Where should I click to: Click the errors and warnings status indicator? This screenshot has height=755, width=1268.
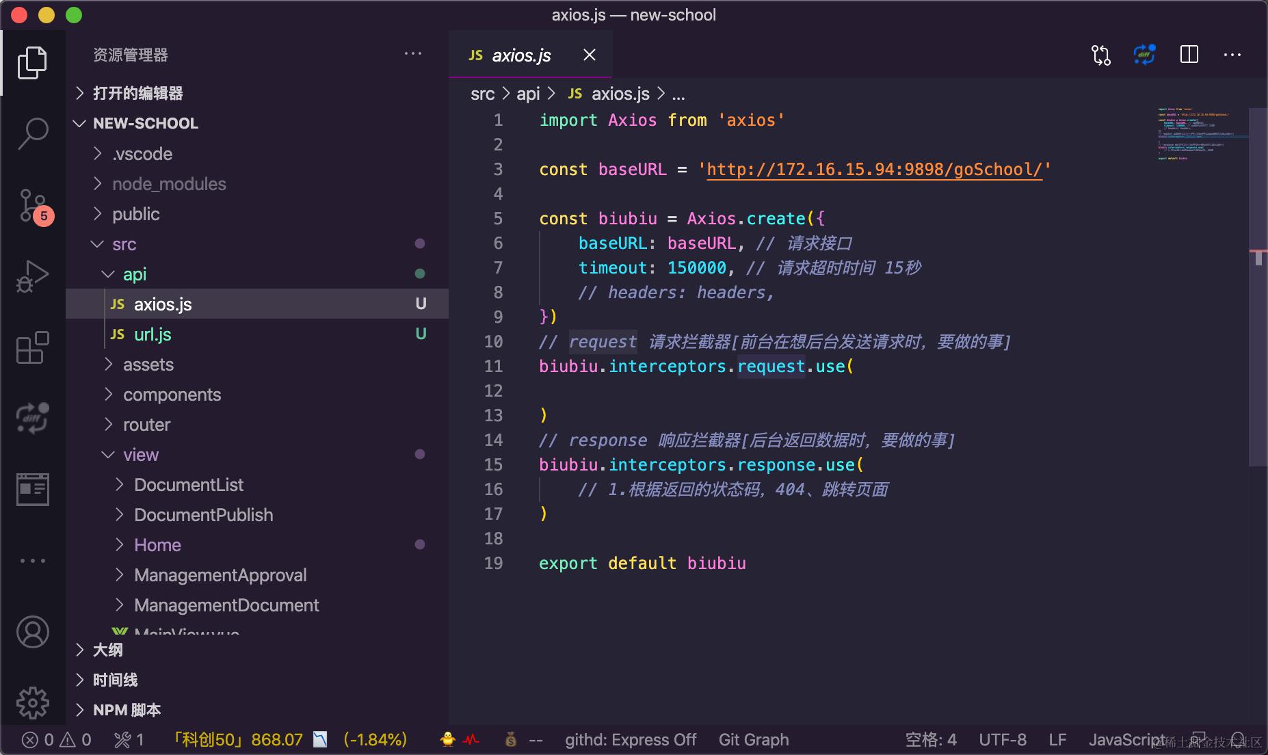pyautogui.click(x=57, y=740)
